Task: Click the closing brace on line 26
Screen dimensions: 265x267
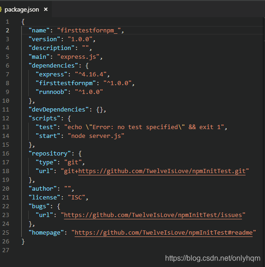Action: click(23, 242)
